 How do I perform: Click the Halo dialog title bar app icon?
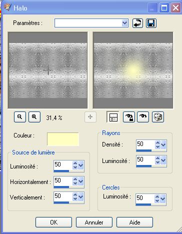click(7, 7)
